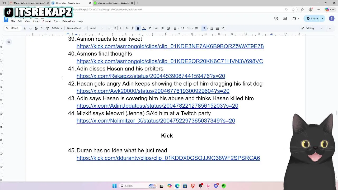Open the text alignment options
The image size is (338, 190).
pyautogui.click(x=176, y=28)
